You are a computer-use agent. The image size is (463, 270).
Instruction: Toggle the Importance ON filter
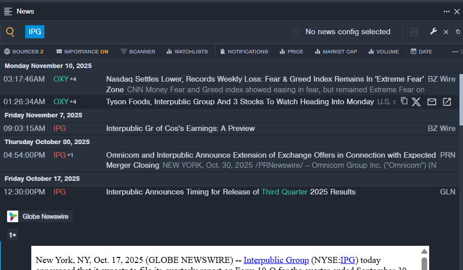[x=82, y=51]
